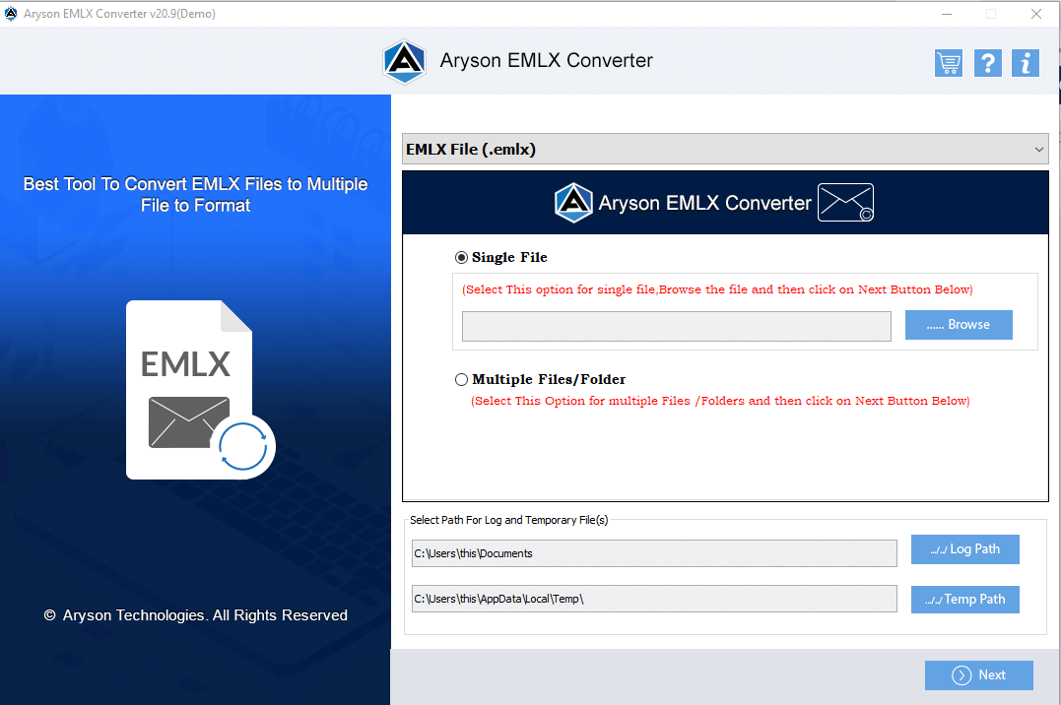Click the Temp Path button

click(x=964, y=600)
